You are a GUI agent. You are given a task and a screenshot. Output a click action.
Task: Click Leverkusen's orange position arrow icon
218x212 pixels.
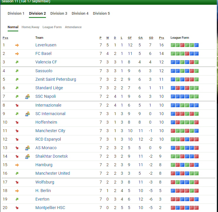pyautogui.click(x=17, y=45)
